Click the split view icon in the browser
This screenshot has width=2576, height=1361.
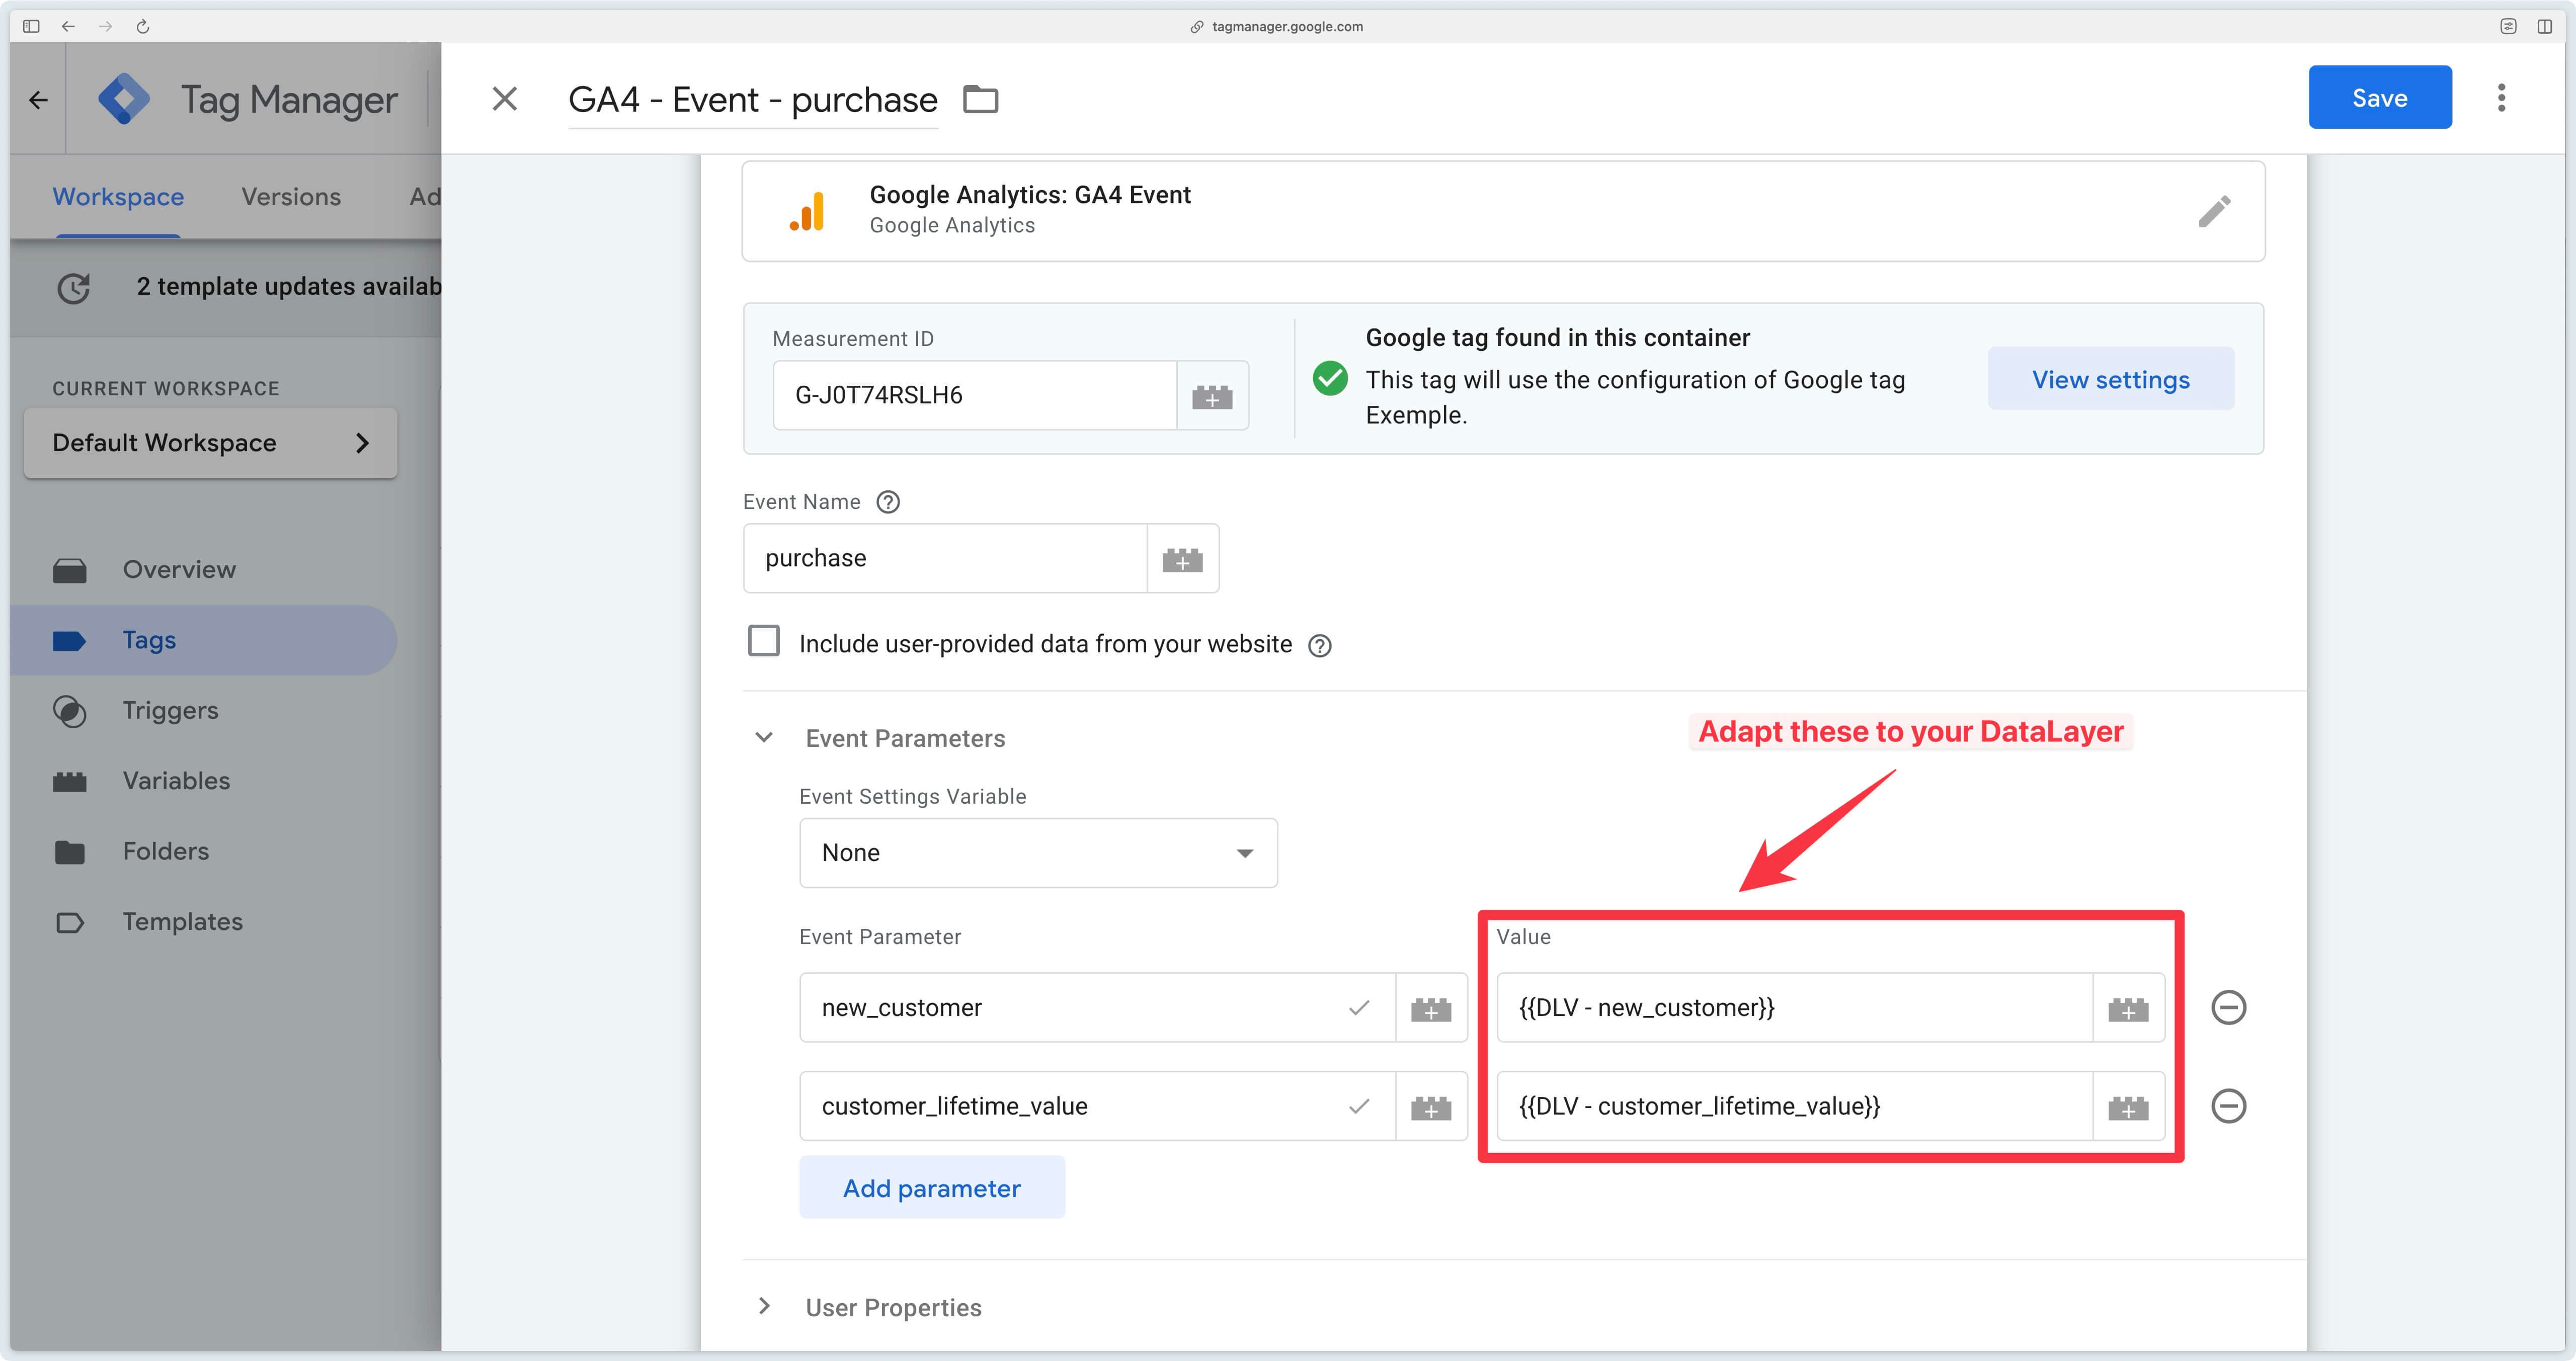point(2545,26)
